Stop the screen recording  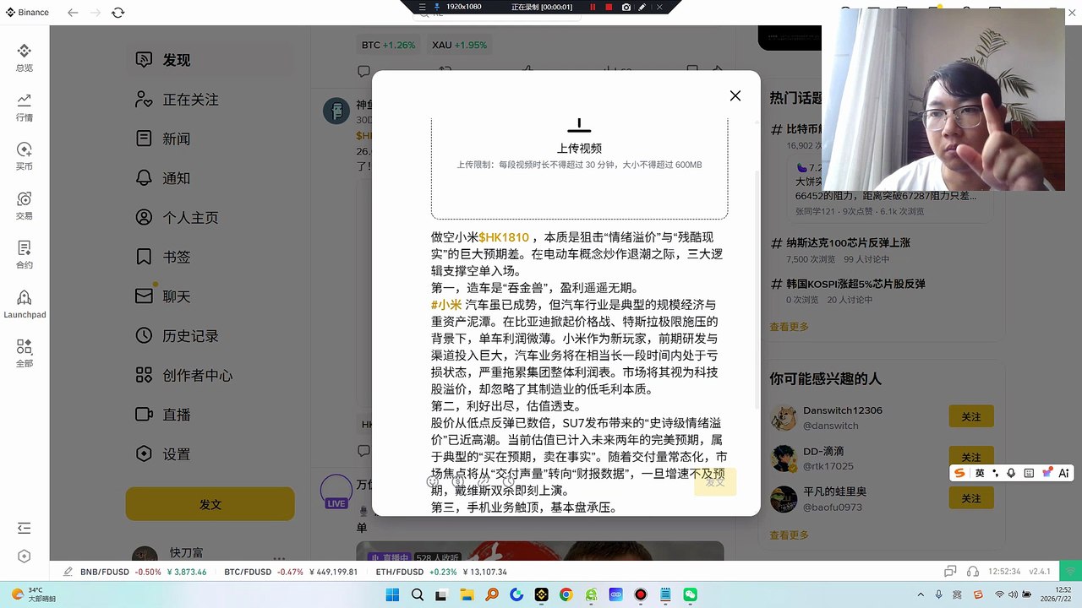coord(609,7)
